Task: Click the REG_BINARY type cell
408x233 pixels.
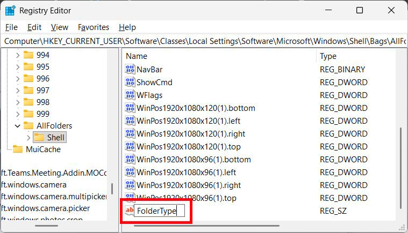Action: [x=342, y=70]
